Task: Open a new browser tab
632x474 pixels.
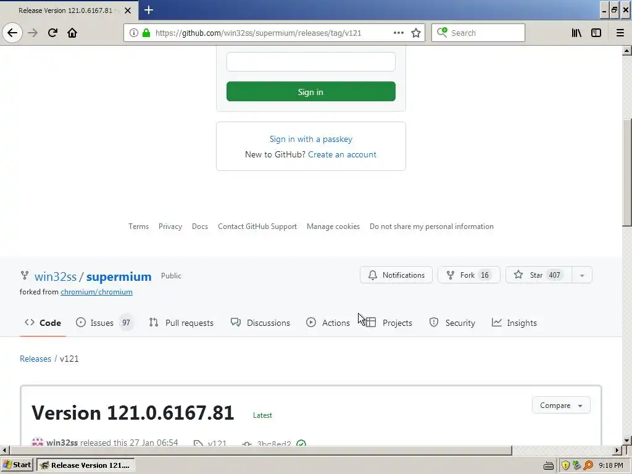Action: pyautogui.click(x=149, y=10)
